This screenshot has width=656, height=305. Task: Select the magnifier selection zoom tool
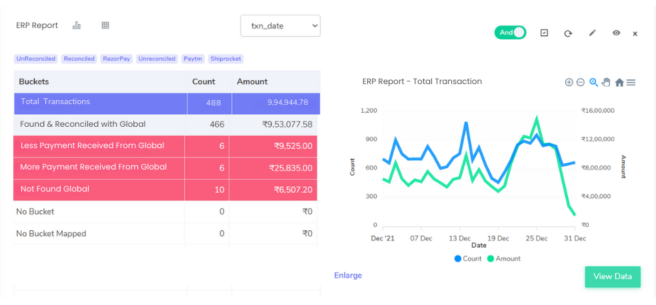593,82
